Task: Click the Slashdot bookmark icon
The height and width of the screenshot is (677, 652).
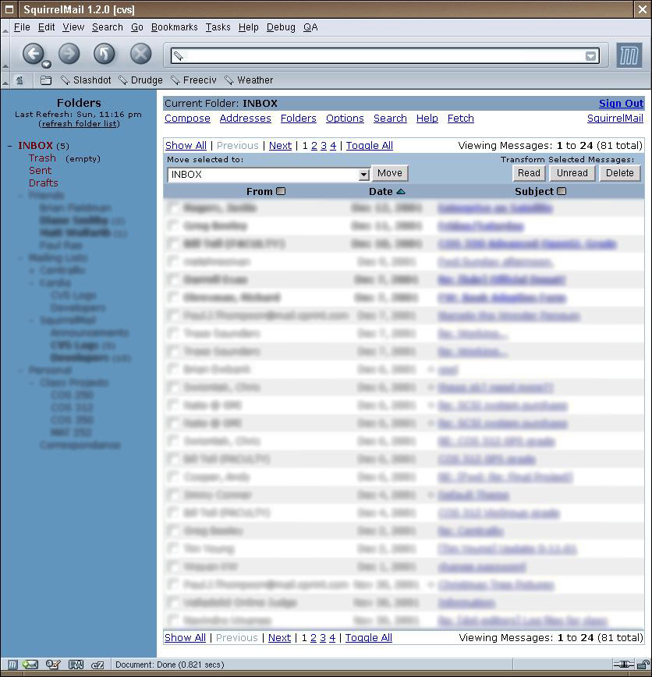Action: coord(66,80)
